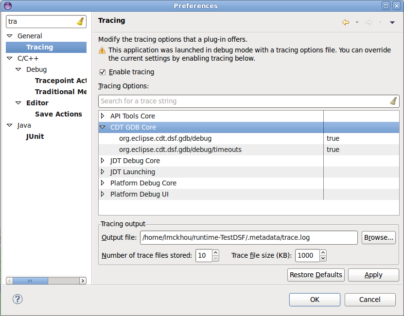Click the number of trace files field
404x316 pixels.
tap(204, 255)
